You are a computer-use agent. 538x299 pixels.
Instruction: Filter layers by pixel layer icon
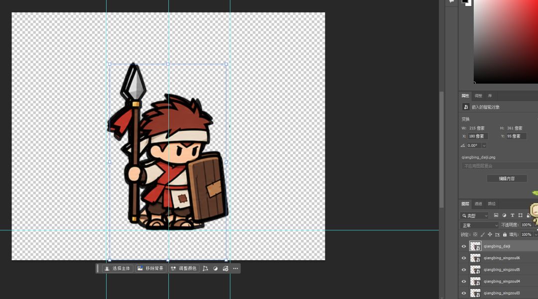[x=496, y=215]
